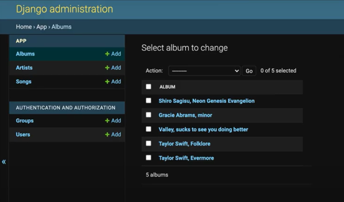
Task: Go to App in the breadcrumb
Action: (41, 27)
